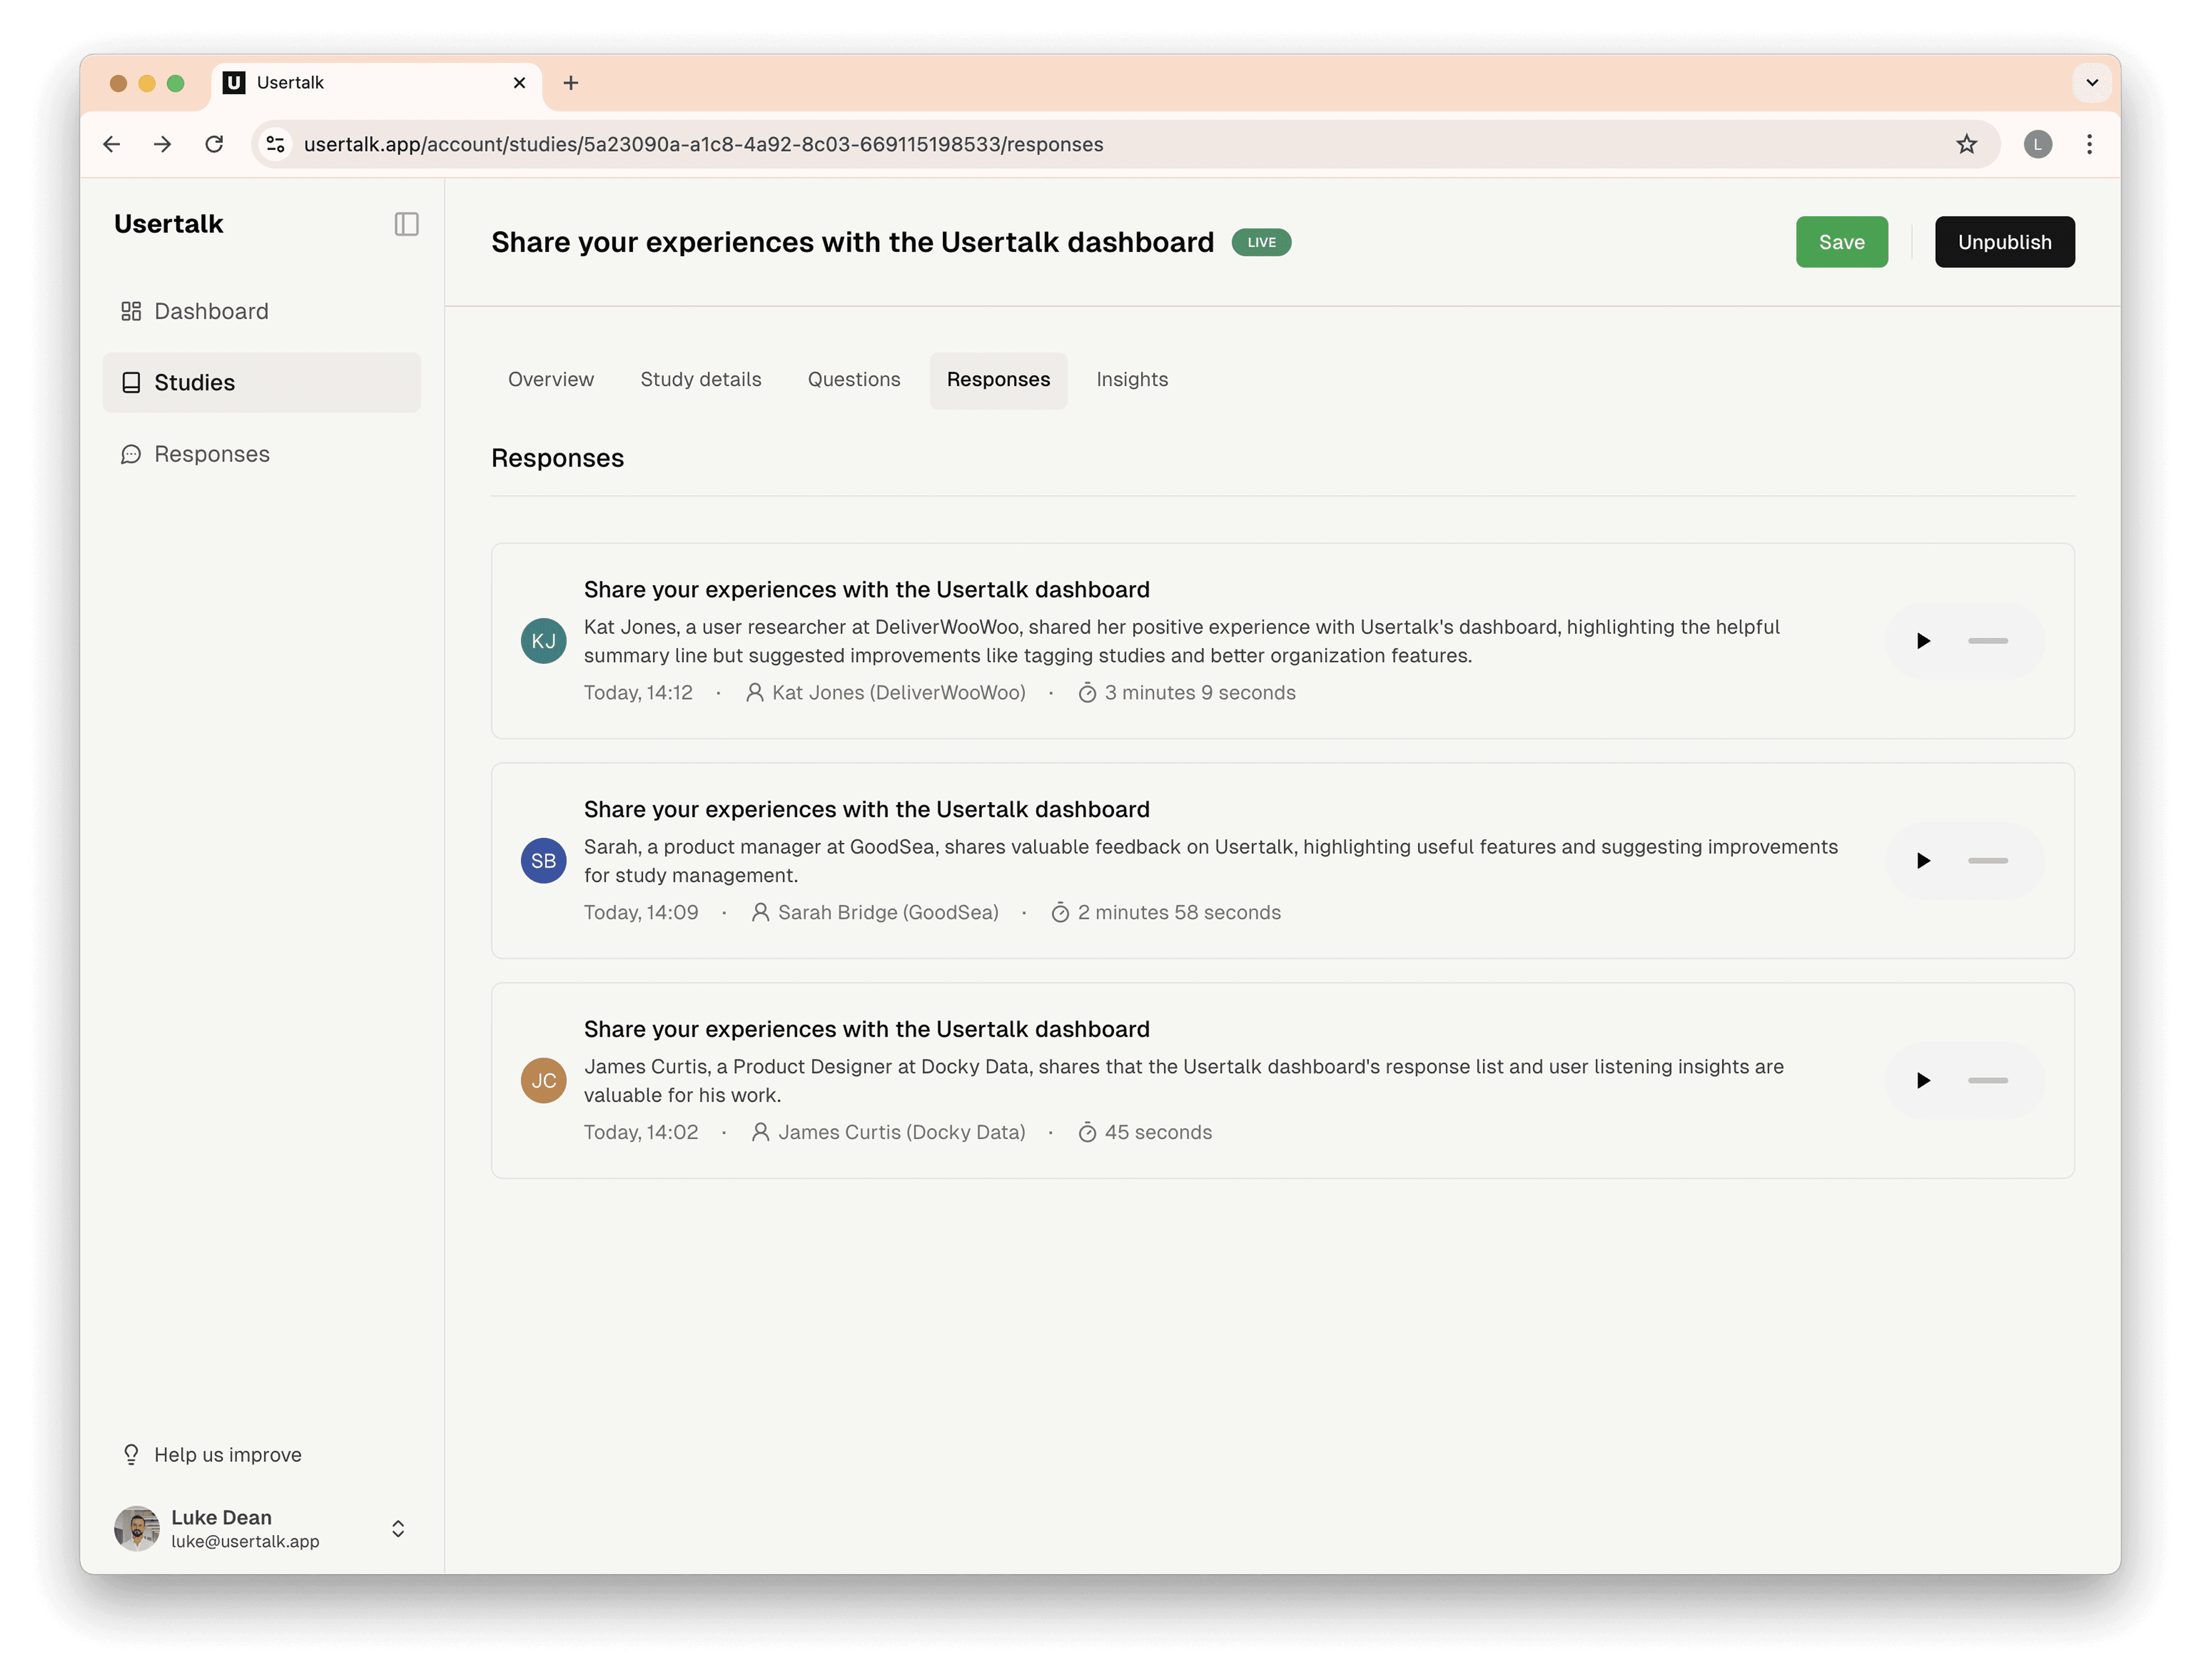Close the Usertalk browser tab
This screenshot has height=1680, width=2201.
point(519,83)
